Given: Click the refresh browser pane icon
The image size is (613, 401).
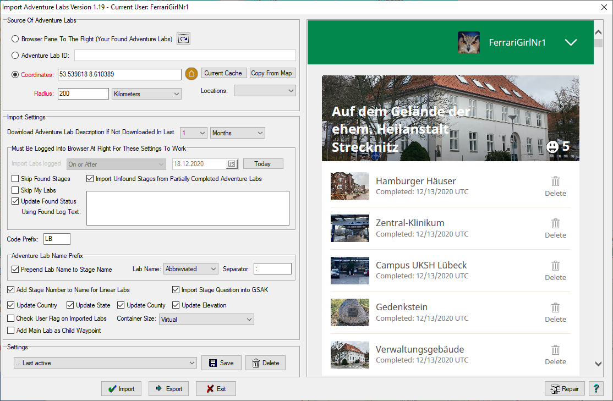Looking at the screenshot, I should [183, 39].
